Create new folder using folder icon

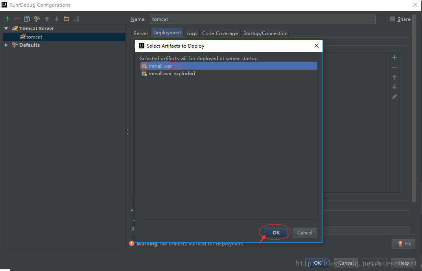[66, 19]
